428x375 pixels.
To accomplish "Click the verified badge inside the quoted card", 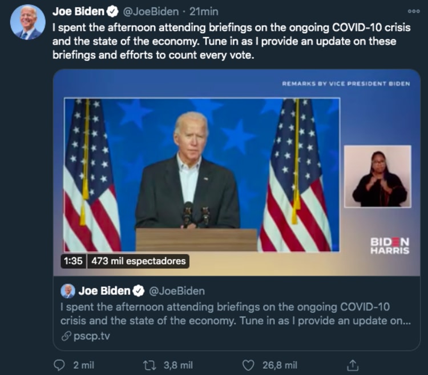I will coord(139,291).
